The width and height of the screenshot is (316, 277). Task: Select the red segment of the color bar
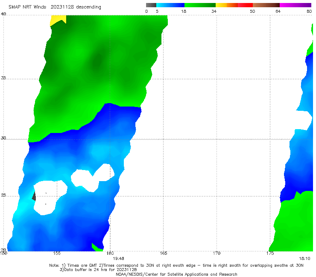click(x=245, y=5)
